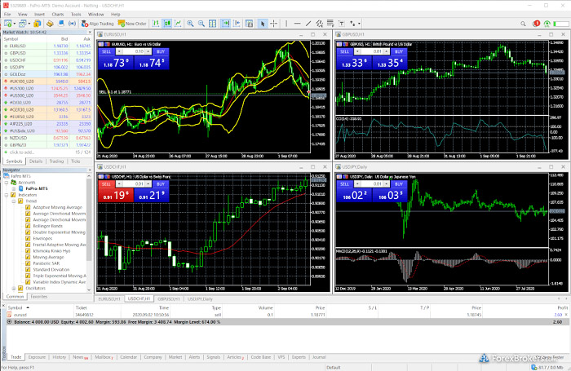Open the profiles dropdown arrow in toolbar
The height and width of the screenshot is (371, 571).
29,24
